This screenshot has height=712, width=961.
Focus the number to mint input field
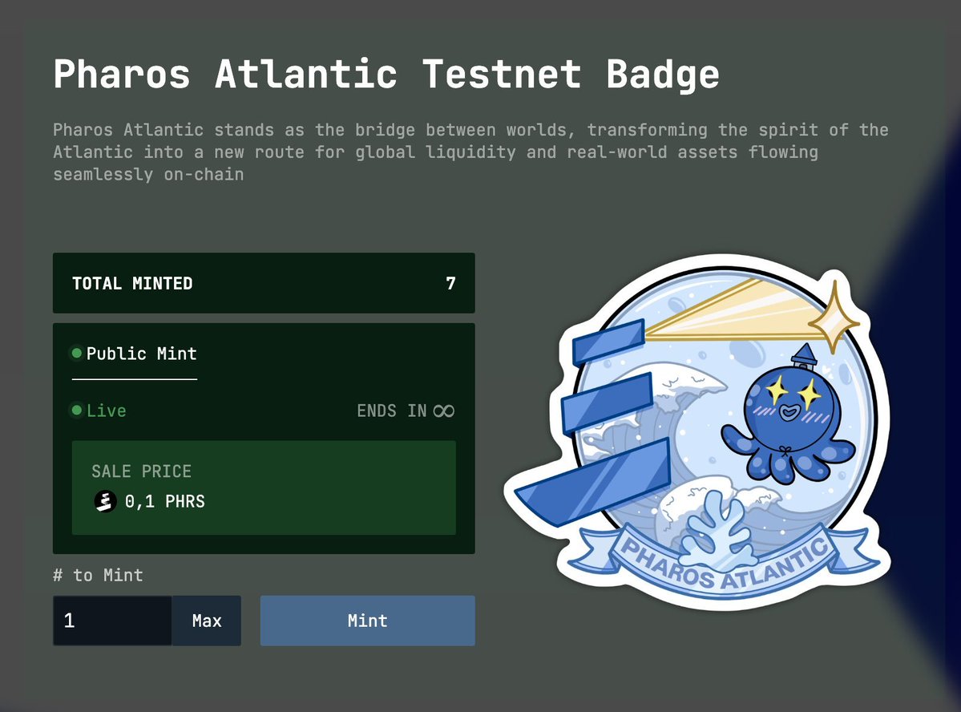tap(112, 620)
